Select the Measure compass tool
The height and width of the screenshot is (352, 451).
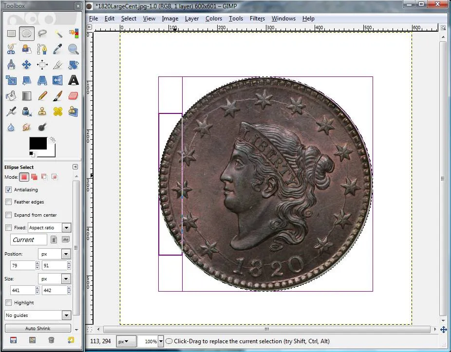click(x=11, y=65)
